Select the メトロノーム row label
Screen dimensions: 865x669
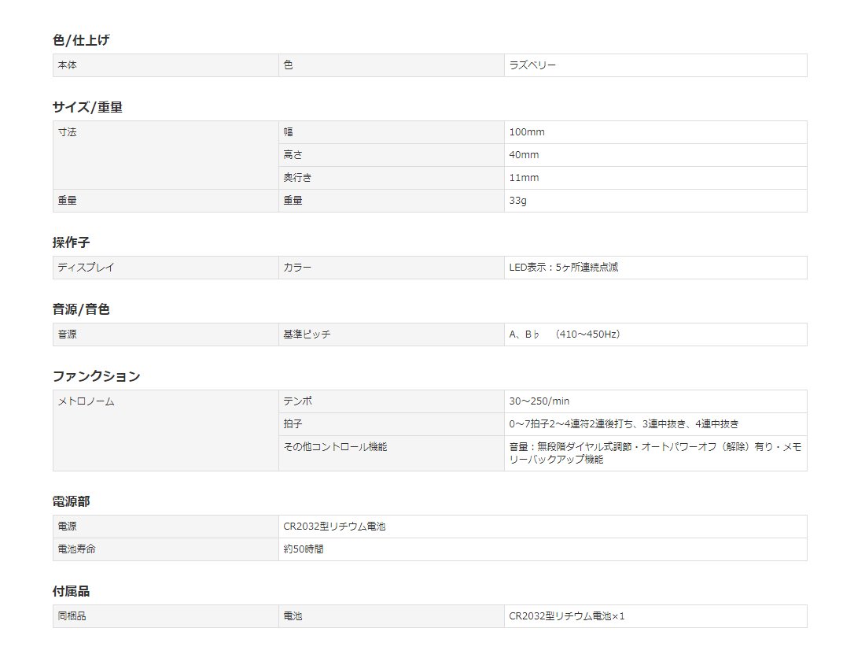pos(86,401)
